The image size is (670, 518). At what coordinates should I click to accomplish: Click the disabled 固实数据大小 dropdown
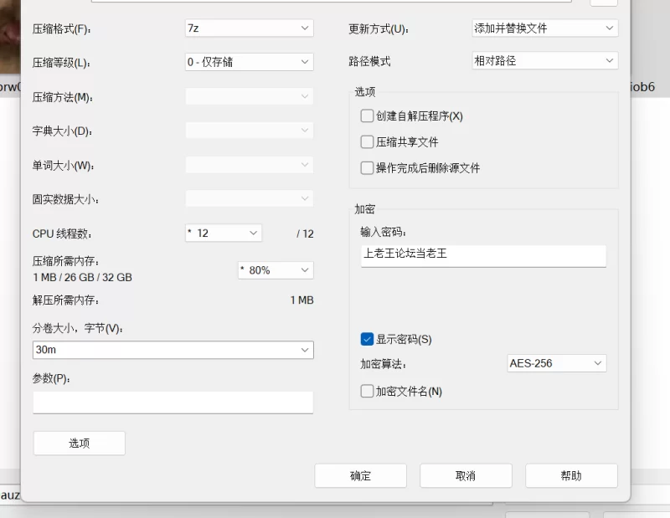pos(249,198)
